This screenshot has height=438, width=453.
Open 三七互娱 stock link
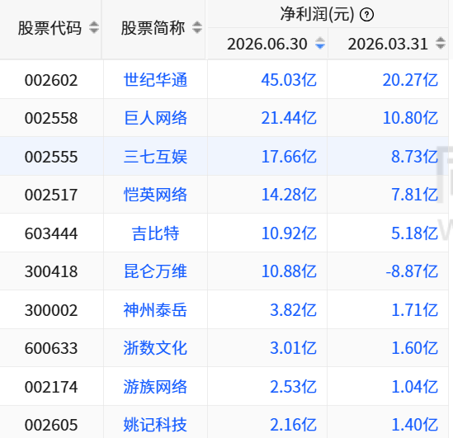pos(155,157)
